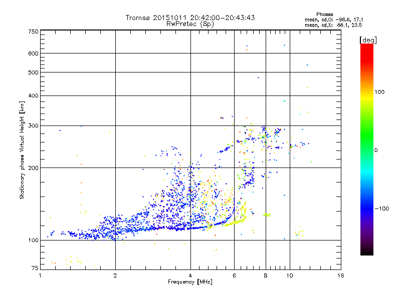Click the x-axis label '1'
Screen dimensions: 401x300
40,275
